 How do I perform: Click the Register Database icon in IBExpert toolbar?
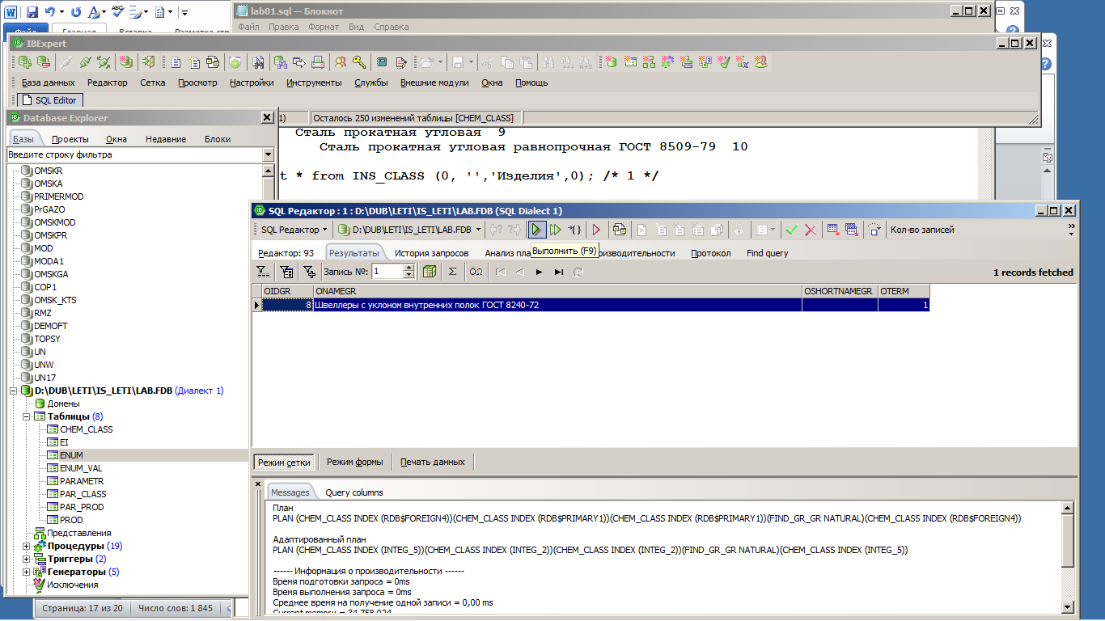(24, 61)
